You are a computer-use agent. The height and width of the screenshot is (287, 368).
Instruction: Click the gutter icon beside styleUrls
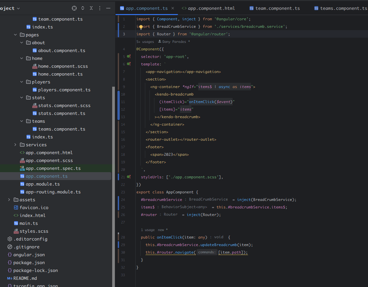(128, 177)
